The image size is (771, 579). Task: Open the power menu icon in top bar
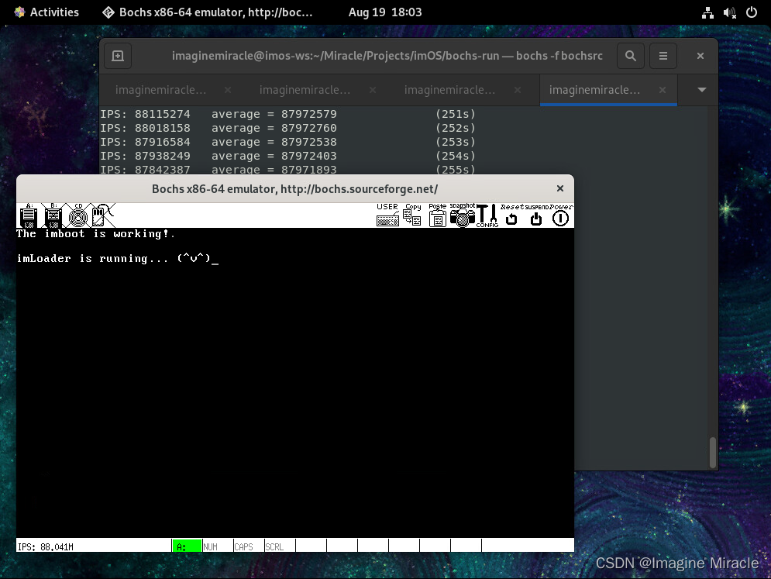pos(752,13)
